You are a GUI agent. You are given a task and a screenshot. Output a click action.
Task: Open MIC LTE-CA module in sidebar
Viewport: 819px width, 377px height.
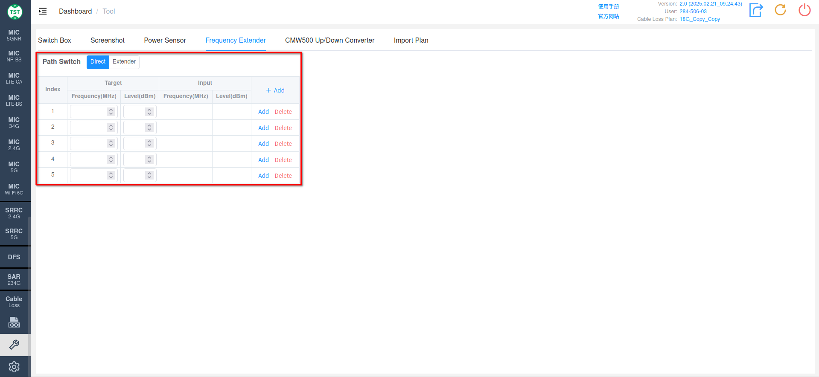tap(14, 78)
